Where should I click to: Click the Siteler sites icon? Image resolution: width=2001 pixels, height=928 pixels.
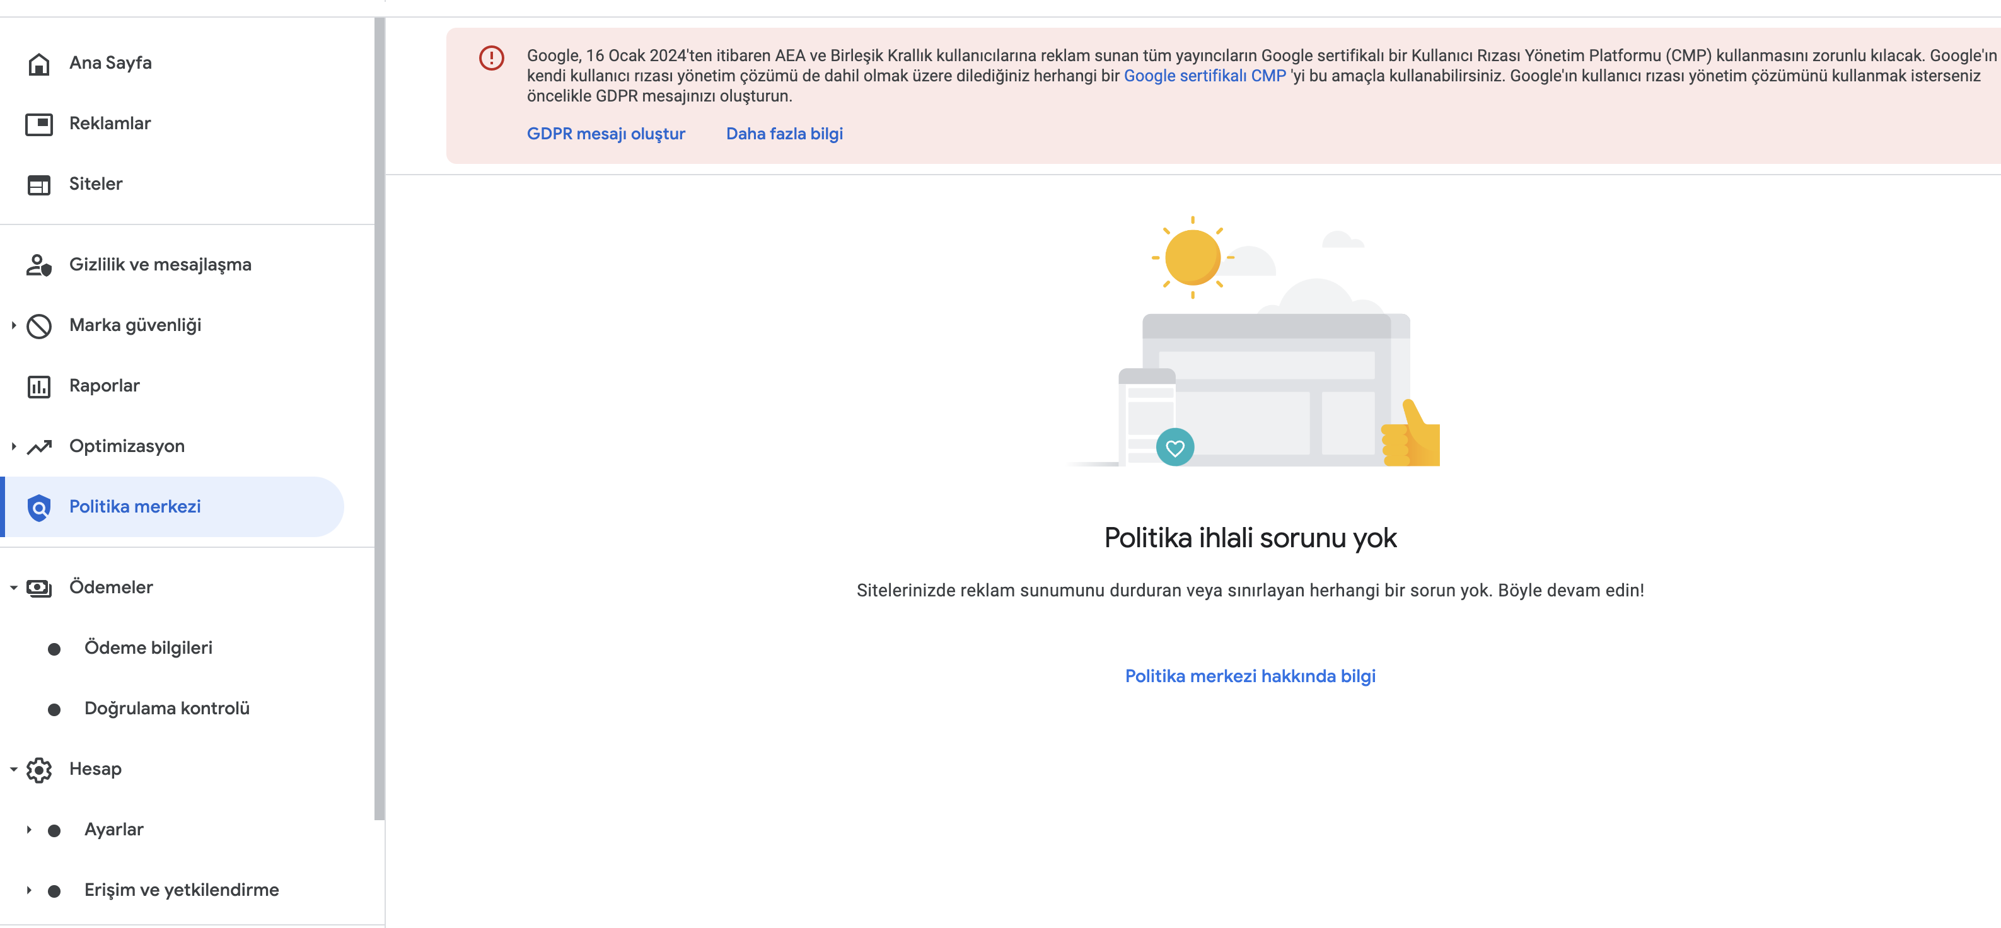click(39, 185)
